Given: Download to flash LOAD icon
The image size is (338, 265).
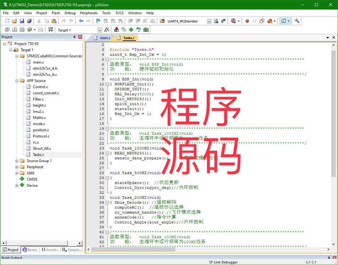Looking at the screenshot, I should 51,30.
